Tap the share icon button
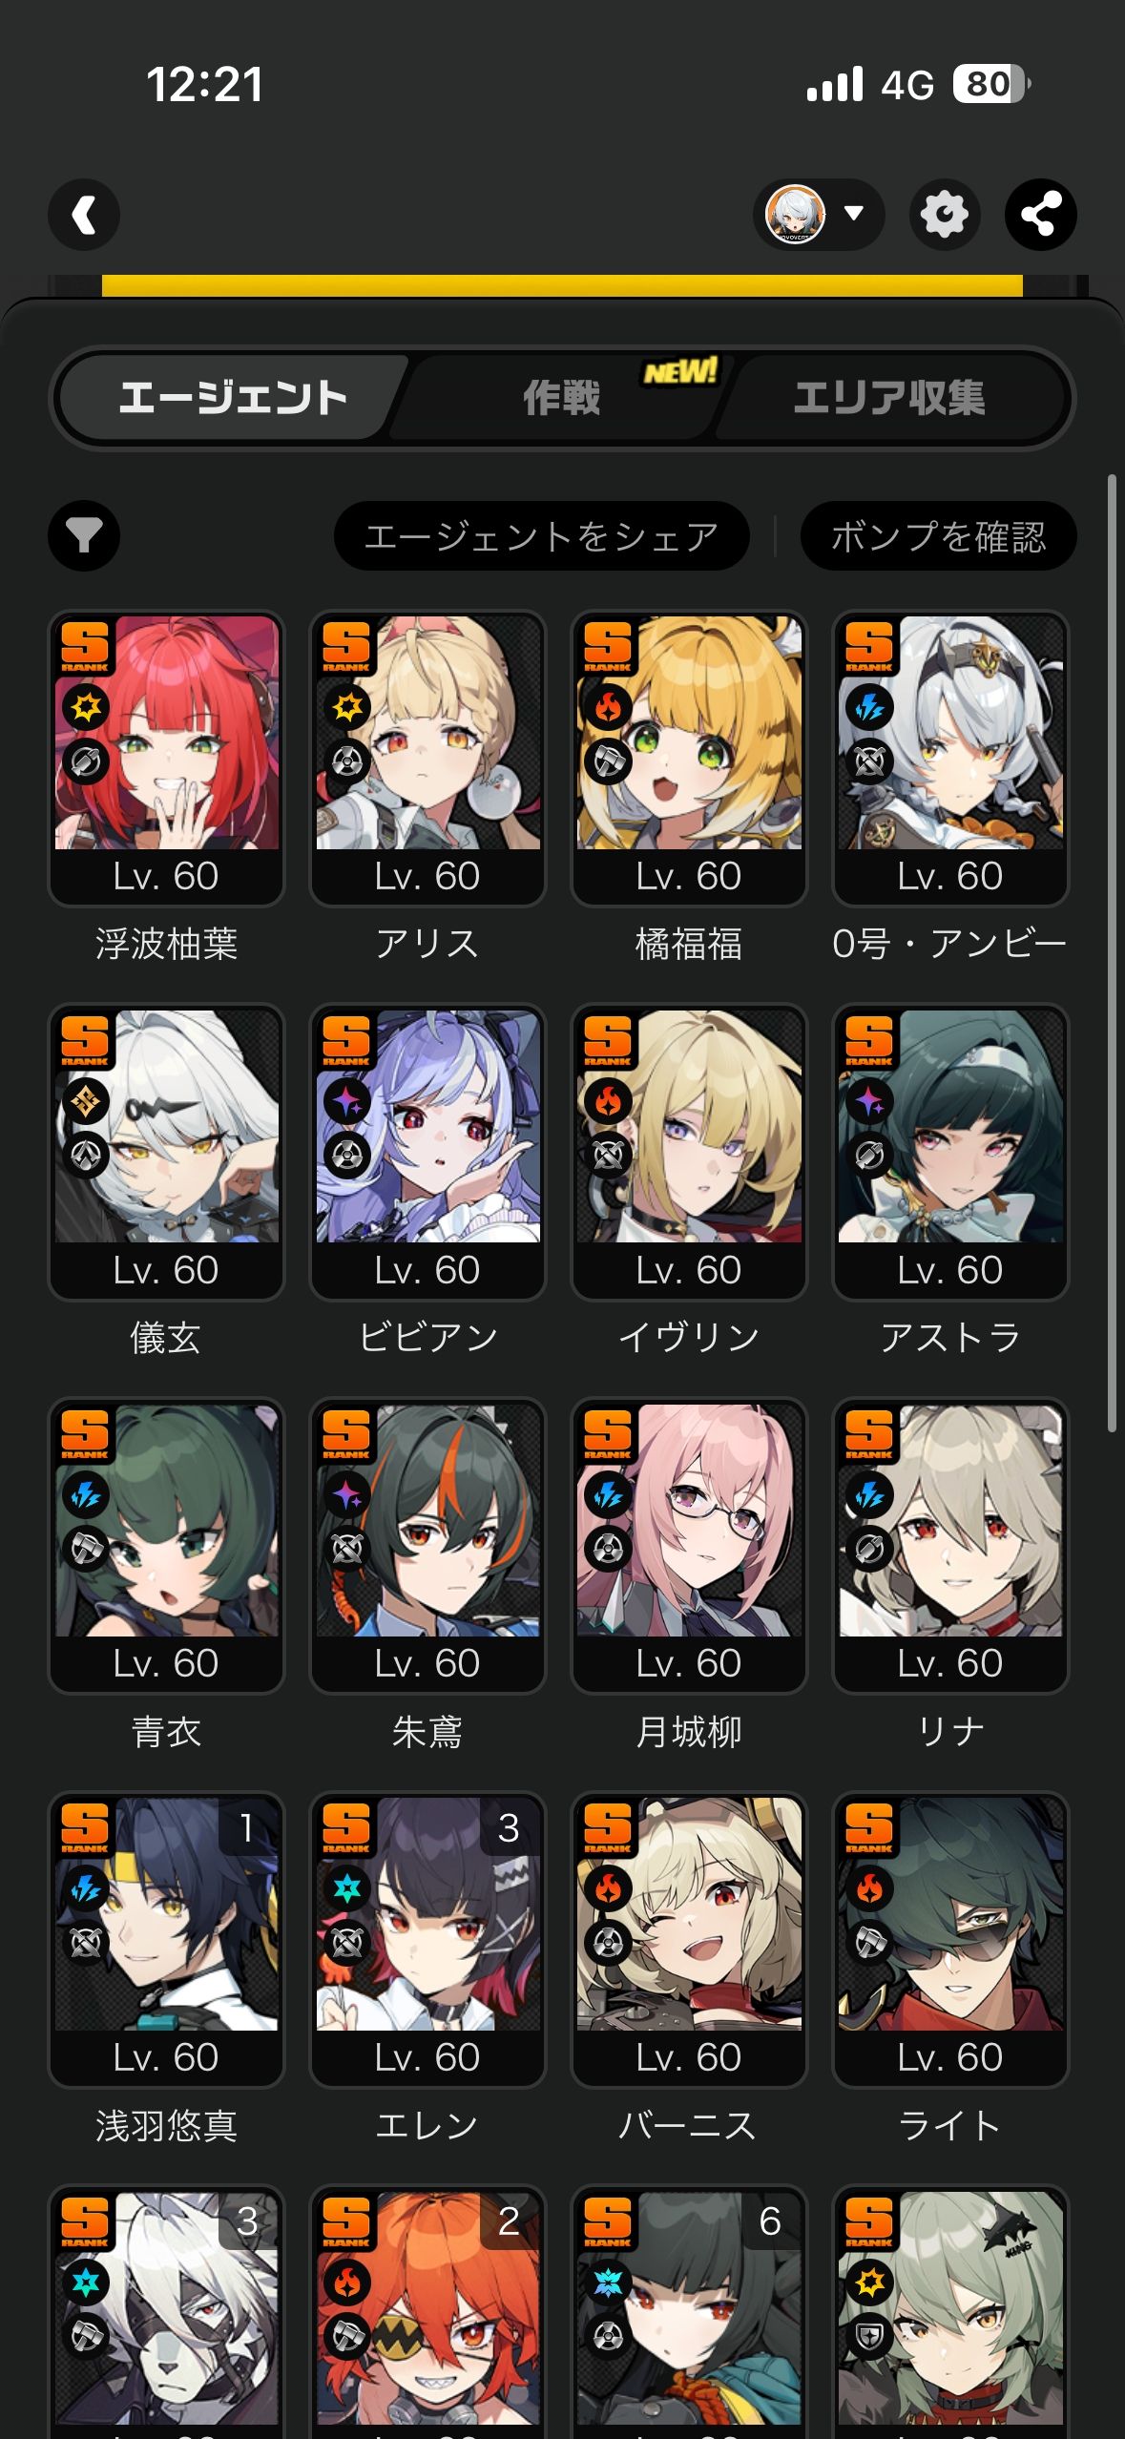Image resolution: width=1125 pixels, height=2439 pixels. point(1040,215)
